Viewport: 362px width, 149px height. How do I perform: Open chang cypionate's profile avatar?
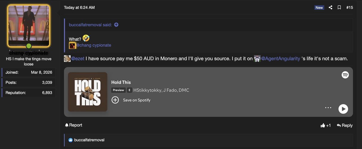(x=29, y=26)
